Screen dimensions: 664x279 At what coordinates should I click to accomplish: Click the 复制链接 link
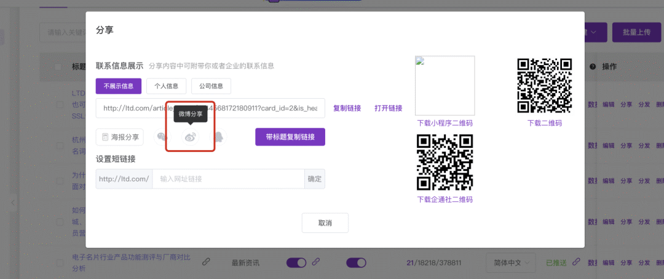click(347, 108)
